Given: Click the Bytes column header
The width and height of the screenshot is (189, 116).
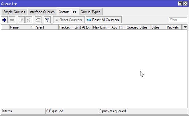Looking at the screenshot, I should (158, 27).
